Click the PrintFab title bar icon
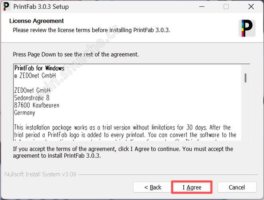Image resolution: width=264 pixels, height=200 pixels. coord(6,6)
